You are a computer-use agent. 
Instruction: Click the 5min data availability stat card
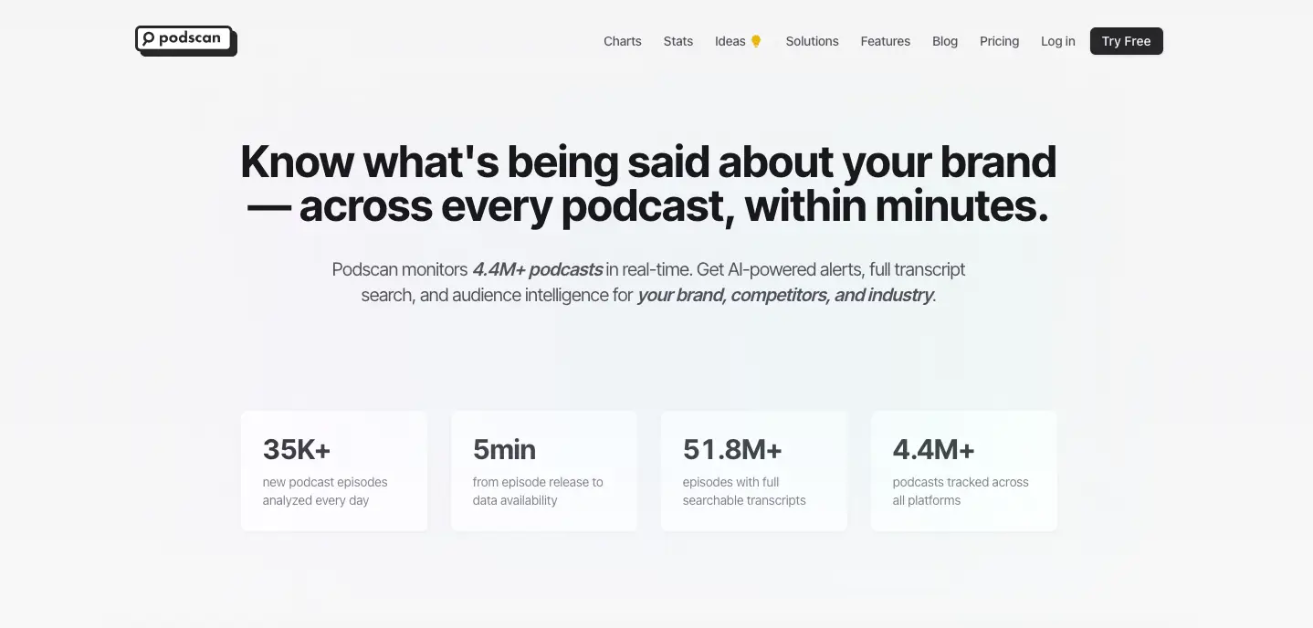(x=543, y=470)
